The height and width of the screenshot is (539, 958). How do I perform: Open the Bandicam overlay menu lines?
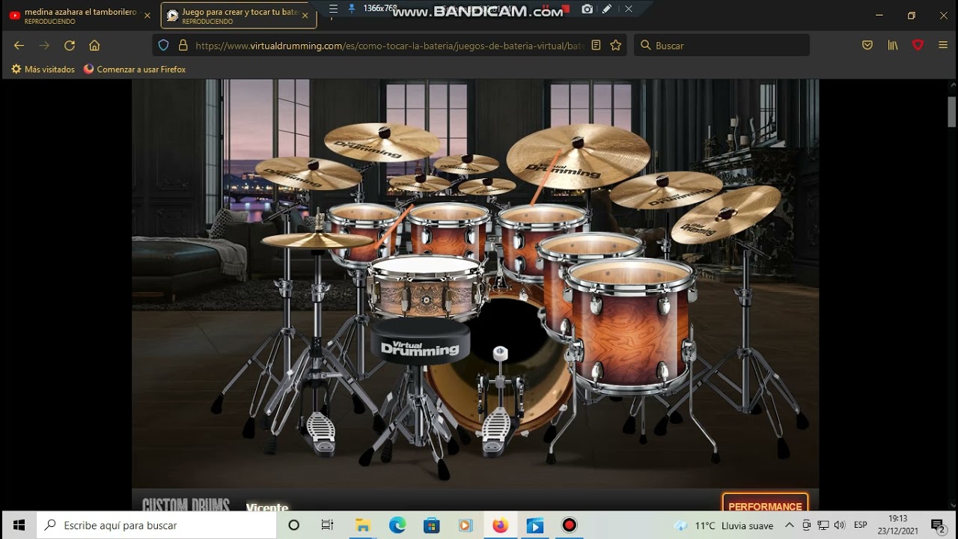coord(332,9)
